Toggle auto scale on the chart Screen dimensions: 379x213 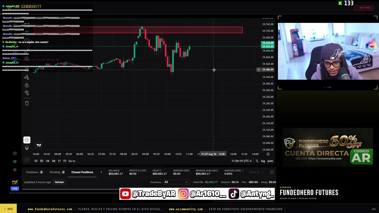[270, 161]
